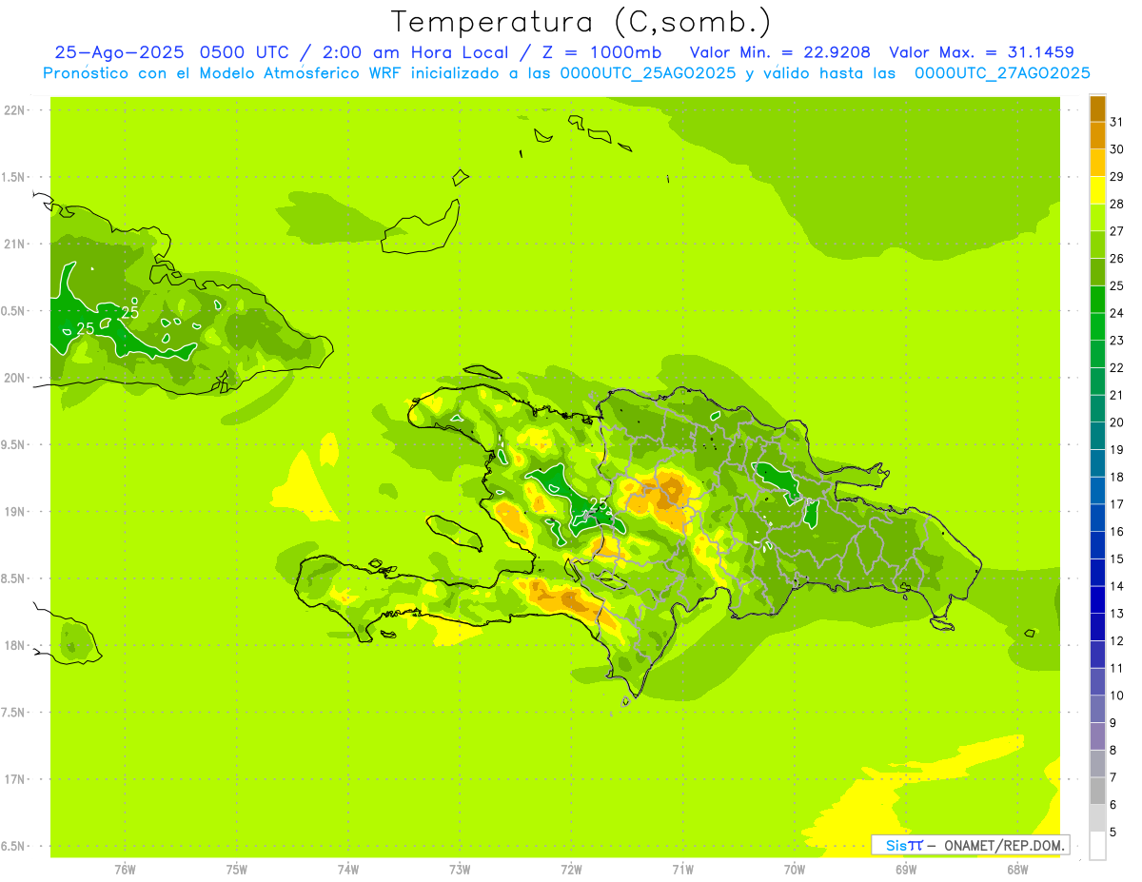Click the legend value 28
The width and height of the screenshot is (1142, 882).
1116,204
